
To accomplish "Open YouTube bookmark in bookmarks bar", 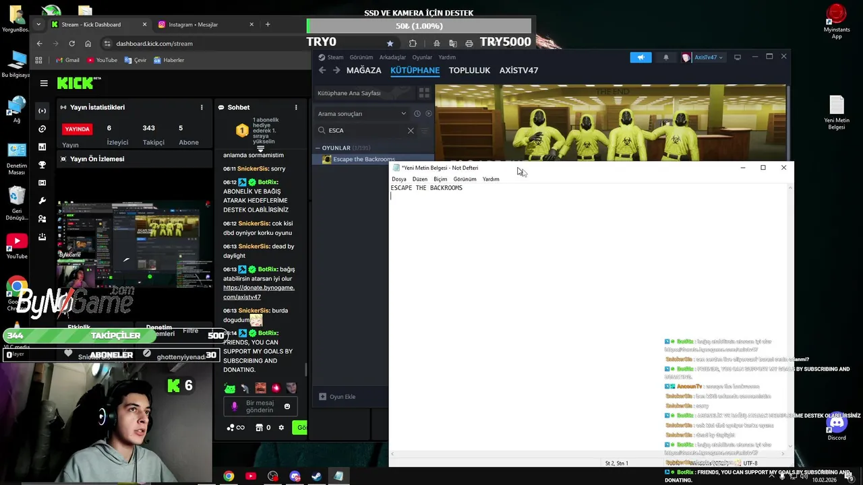I will pos(101,60).
